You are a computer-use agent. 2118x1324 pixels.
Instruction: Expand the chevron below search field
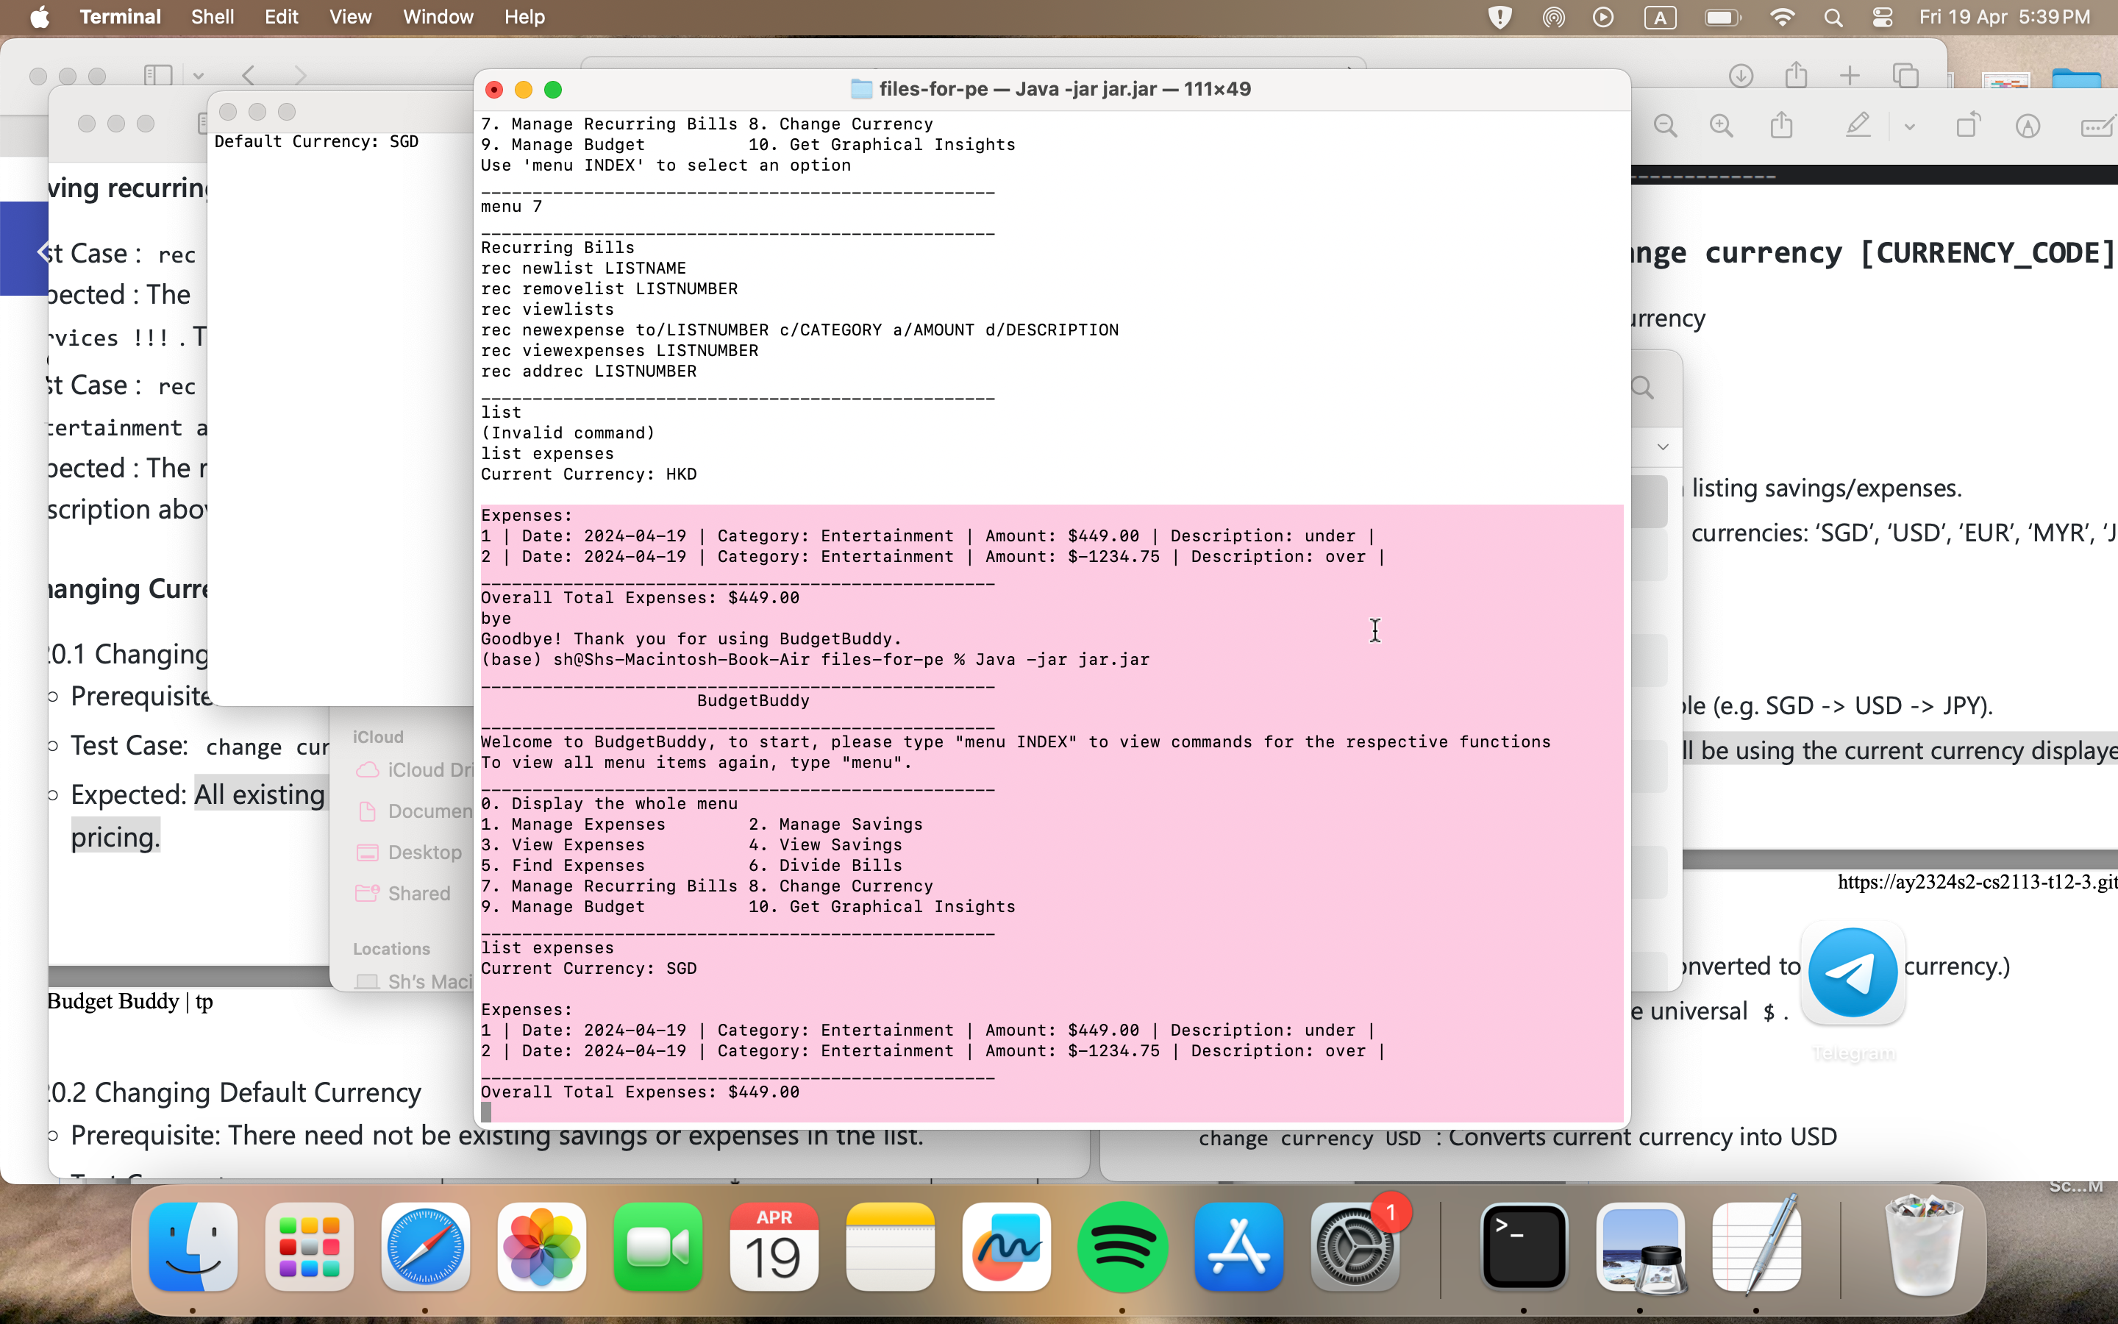tap(1662, 446)
